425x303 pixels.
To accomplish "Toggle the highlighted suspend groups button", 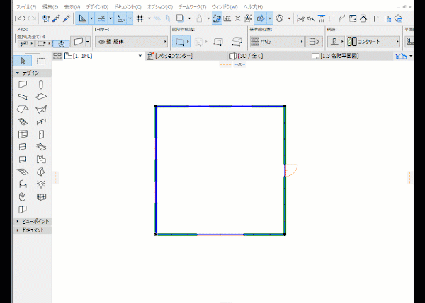I will click(x=217, y=18).
